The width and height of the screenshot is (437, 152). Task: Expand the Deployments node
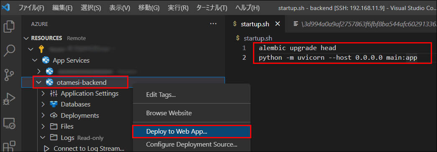[43, 115]
